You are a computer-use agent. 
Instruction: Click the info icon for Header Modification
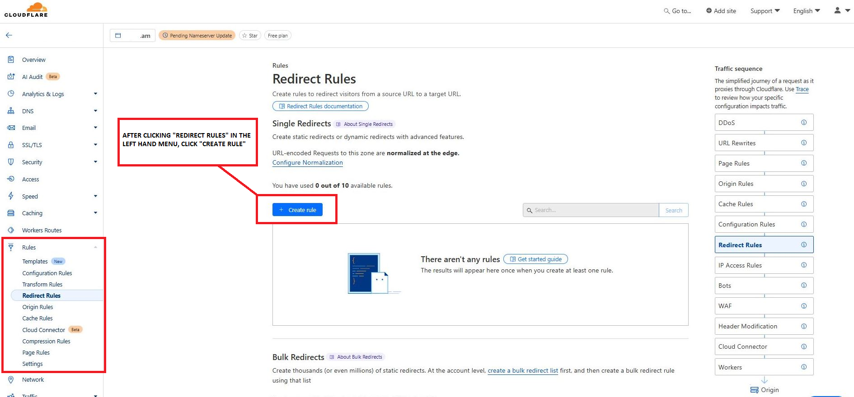point(804,326)
